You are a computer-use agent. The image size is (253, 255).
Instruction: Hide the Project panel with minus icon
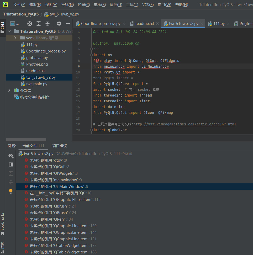pyautogui.click(x=68, y=24)
